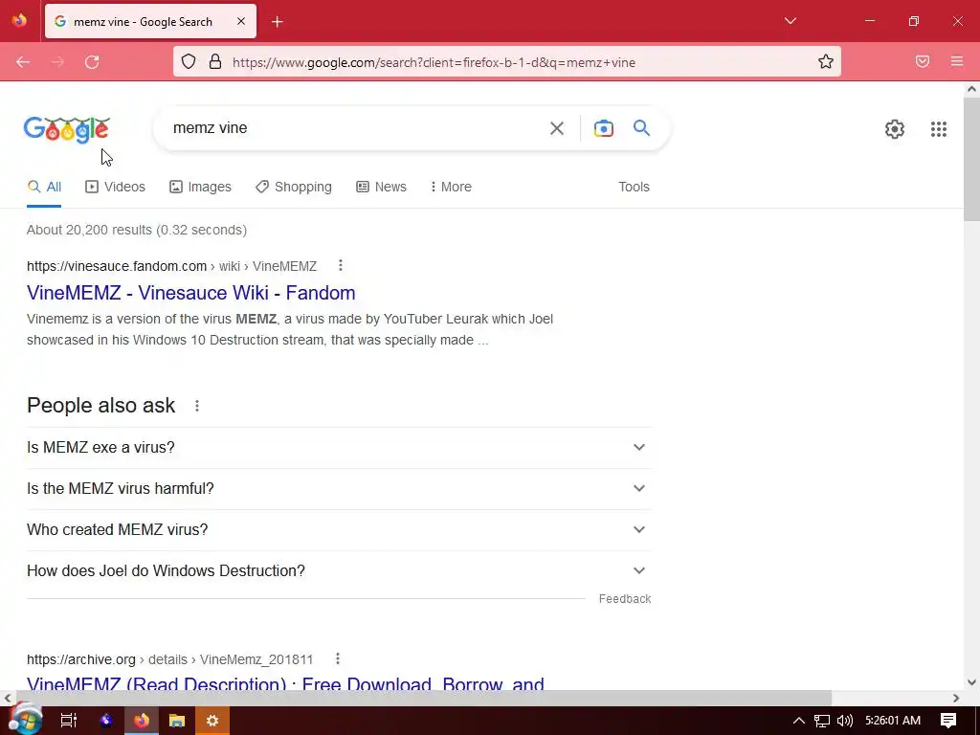Image resolution: width=980 pixels, height=735 pixels.
Task: Open 'VineMEMZ - Vinesauce Wiki - Fandom' link
Action: click(191, 293)
